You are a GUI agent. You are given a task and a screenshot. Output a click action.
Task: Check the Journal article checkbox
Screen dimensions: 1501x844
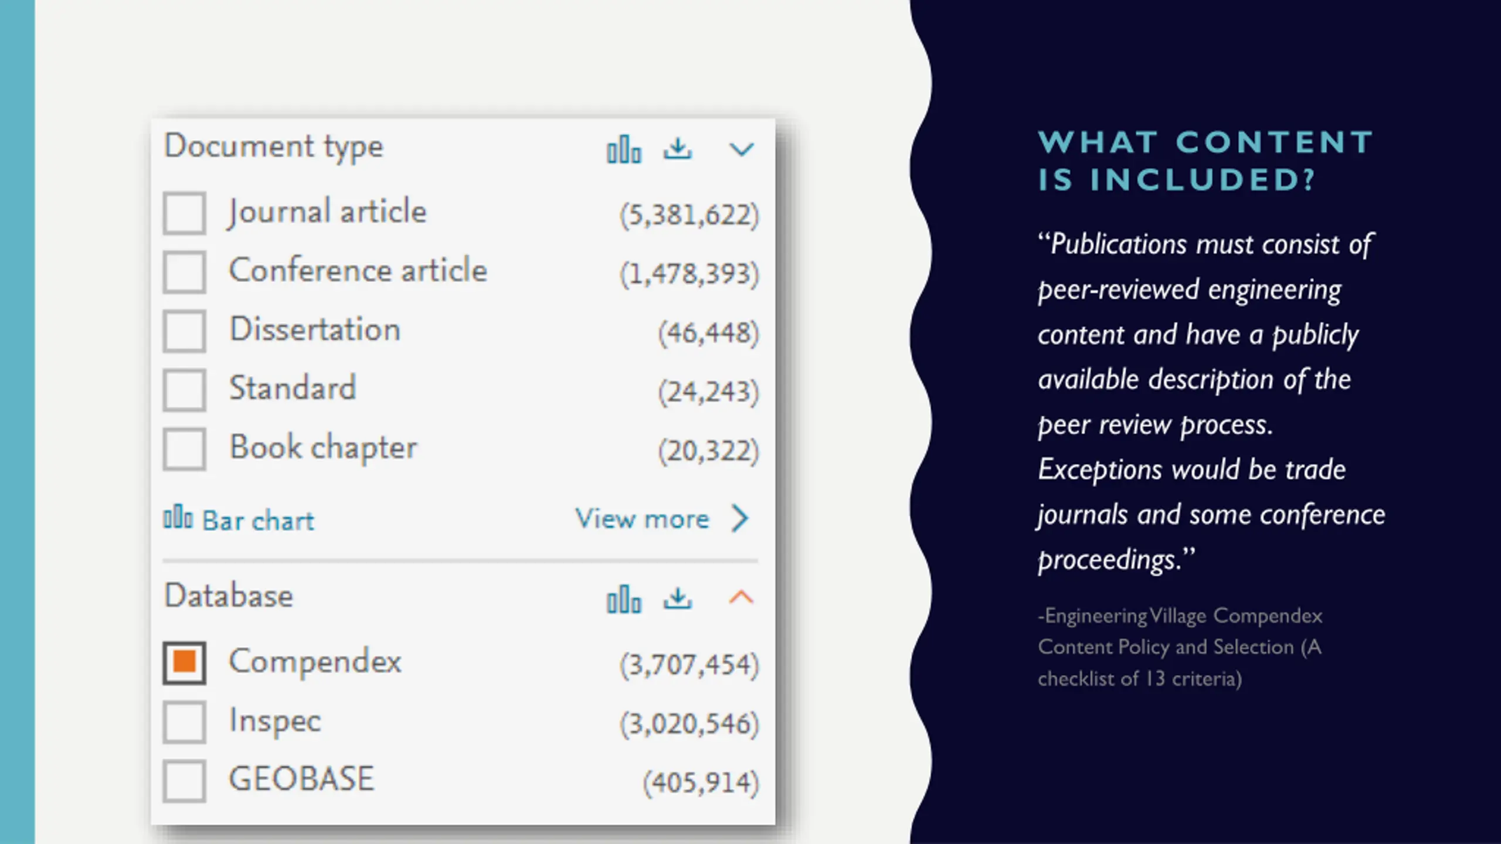tap(184, 213)
